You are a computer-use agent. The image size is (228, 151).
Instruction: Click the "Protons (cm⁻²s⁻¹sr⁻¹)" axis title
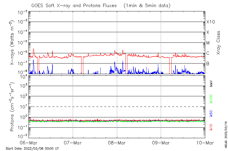[x=12, y=107]
